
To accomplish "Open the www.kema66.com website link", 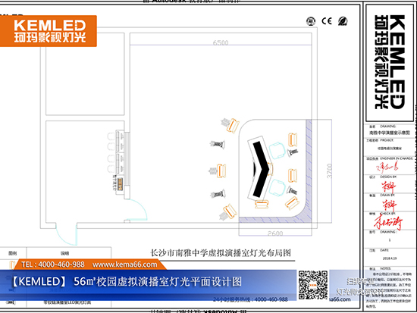I will [x=125, y=264].
